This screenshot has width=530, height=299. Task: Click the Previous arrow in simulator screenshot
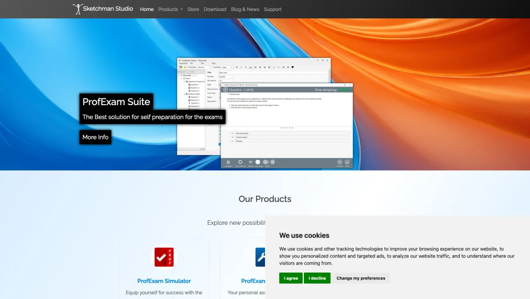[x=340, y=162]
